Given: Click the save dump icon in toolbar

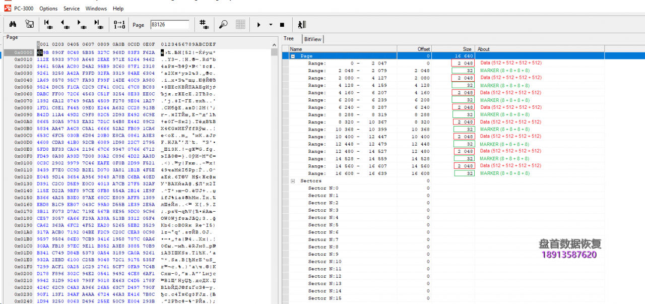Looking at the screenshot, I should coord(30,24).
